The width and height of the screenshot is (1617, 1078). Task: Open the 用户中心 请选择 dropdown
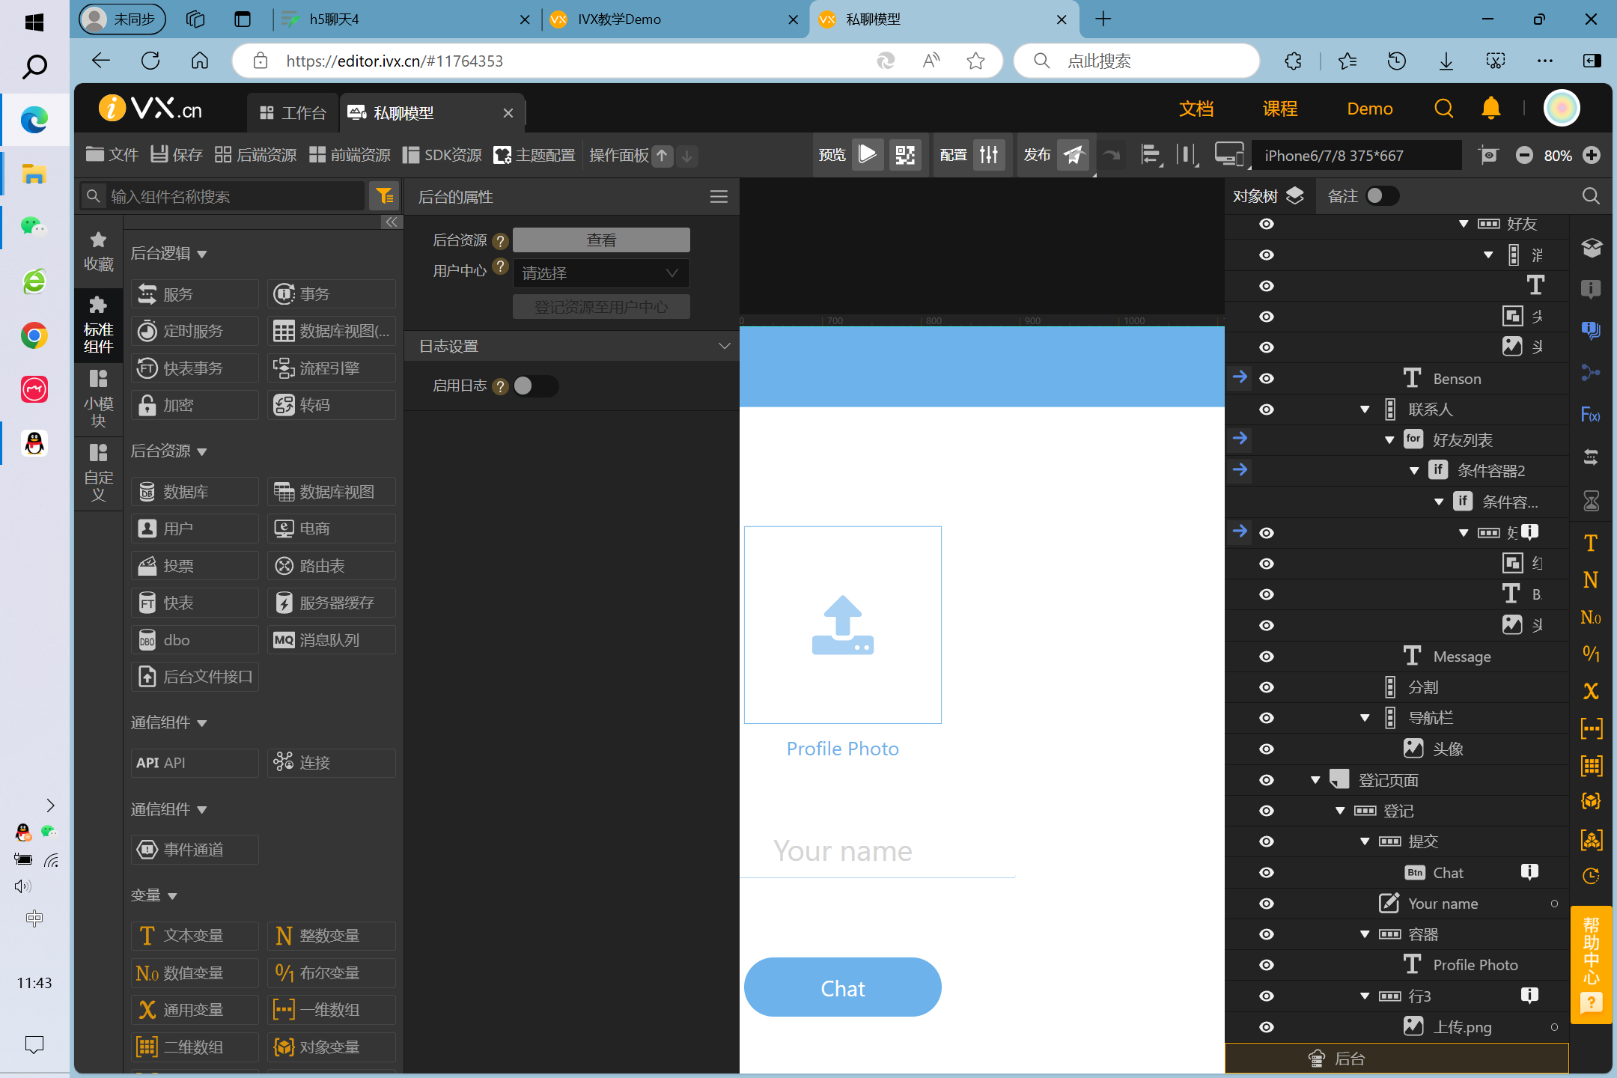pyautogui.click(x=600, y=273)
